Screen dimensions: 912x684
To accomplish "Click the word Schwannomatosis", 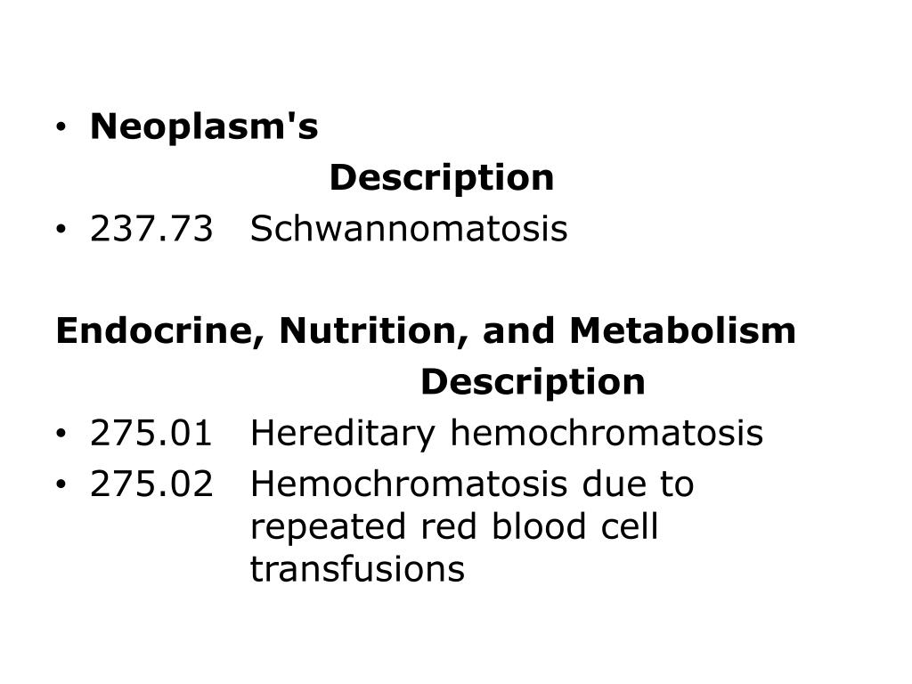I will pos(409,229).
